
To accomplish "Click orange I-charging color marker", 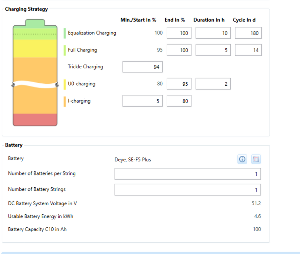I will (65, 102).
